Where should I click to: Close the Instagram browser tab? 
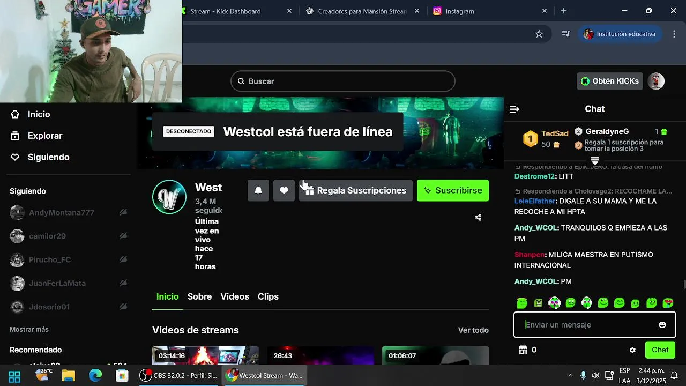click(545, 11)
